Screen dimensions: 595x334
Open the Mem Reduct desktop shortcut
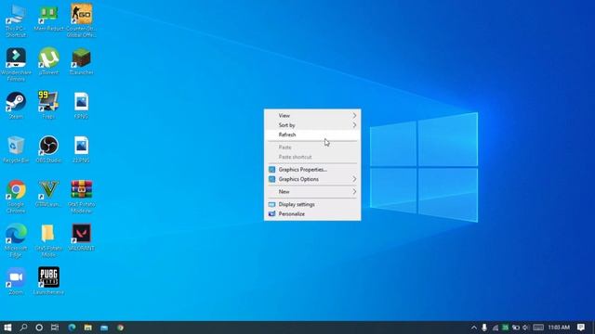click(48, 19)
